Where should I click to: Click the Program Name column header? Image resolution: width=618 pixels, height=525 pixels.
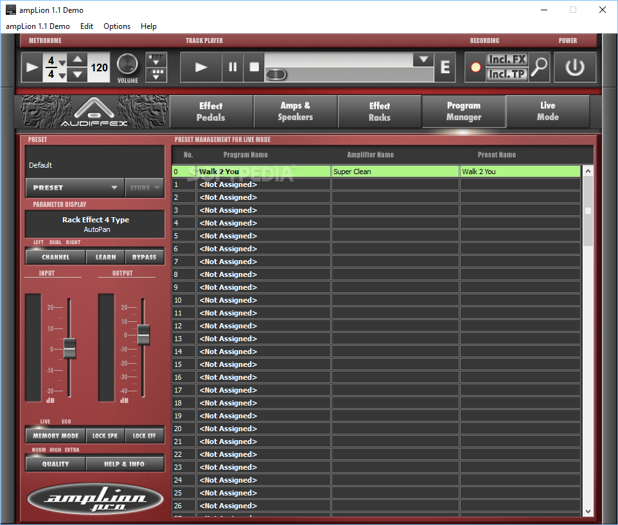coord(245,155)
